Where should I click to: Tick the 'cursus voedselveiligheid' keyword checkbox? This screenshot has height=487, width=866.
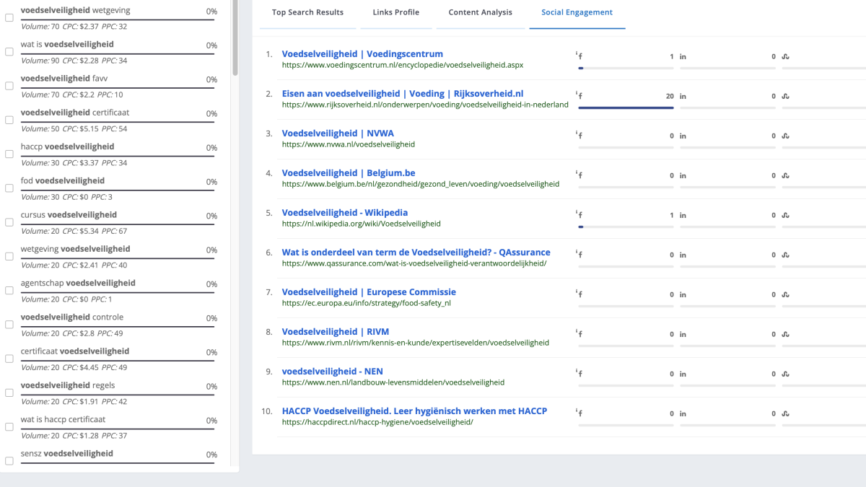9,222
